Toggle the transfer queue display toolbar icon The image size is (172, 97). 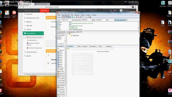pyautogui.click(x=70, y=17)
